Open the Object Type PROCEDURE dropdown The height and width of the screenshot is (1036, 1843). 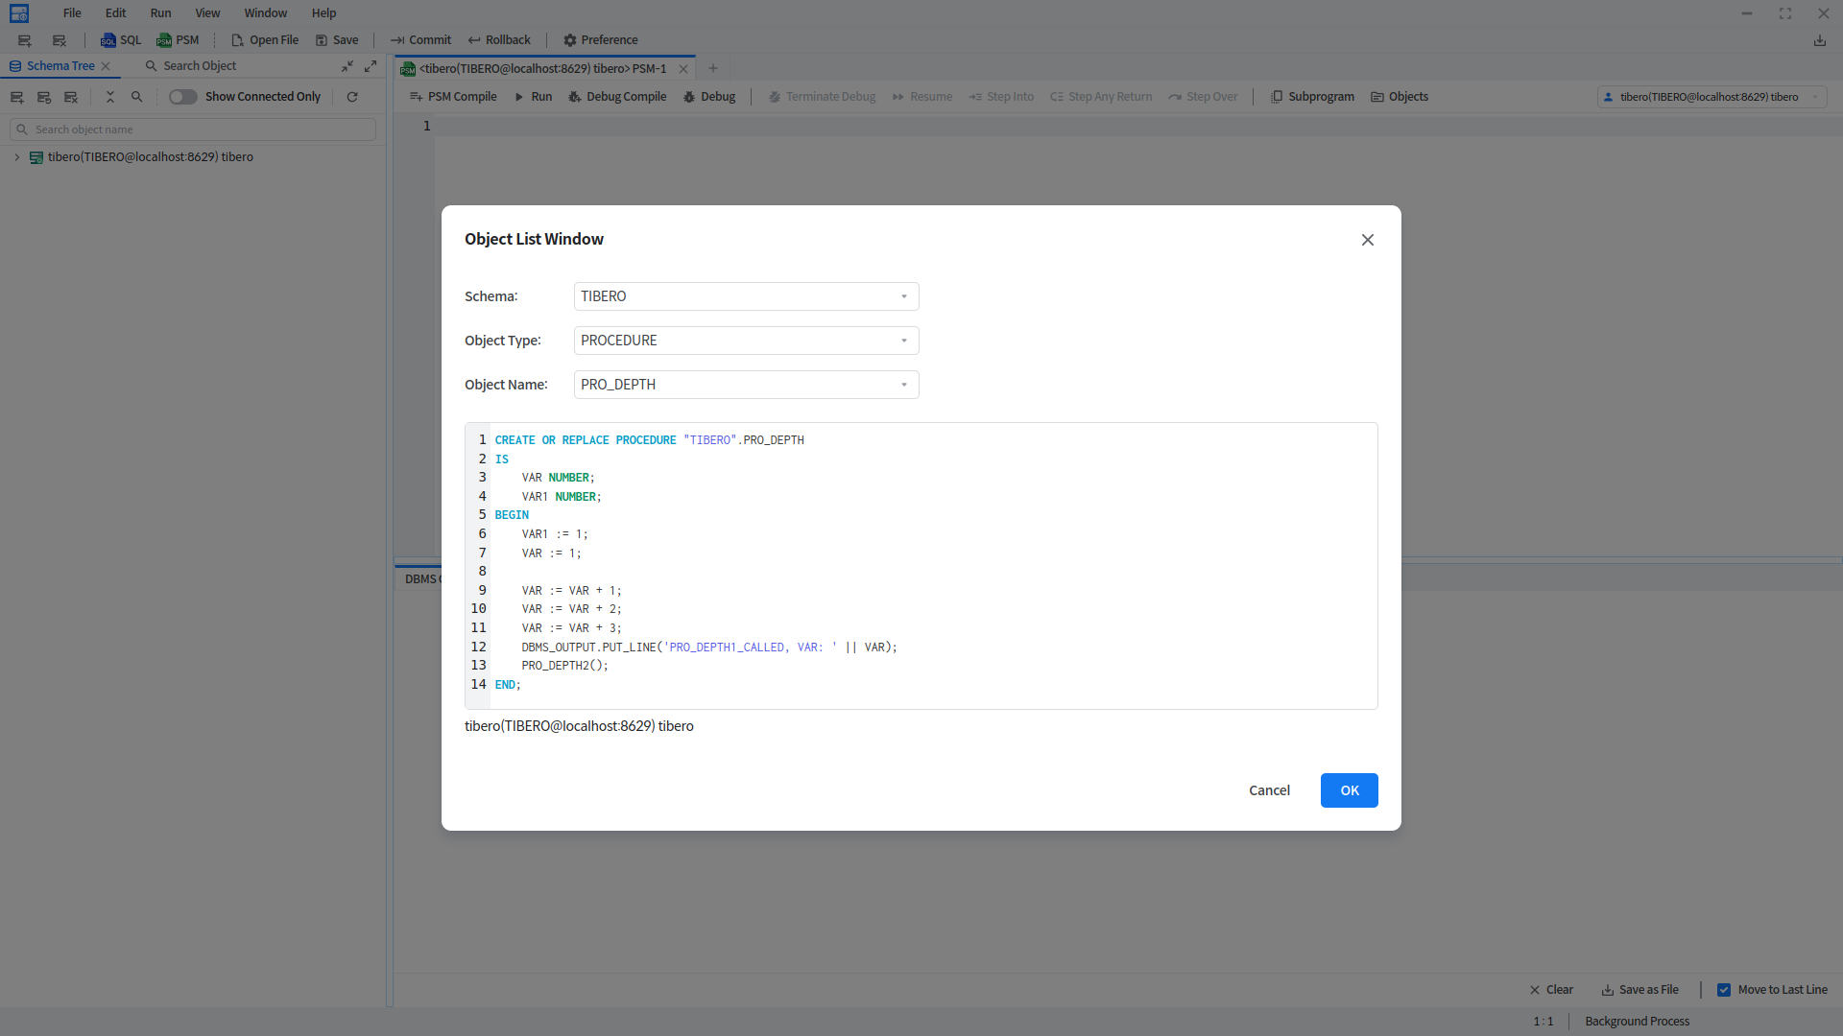click(746, 341)
